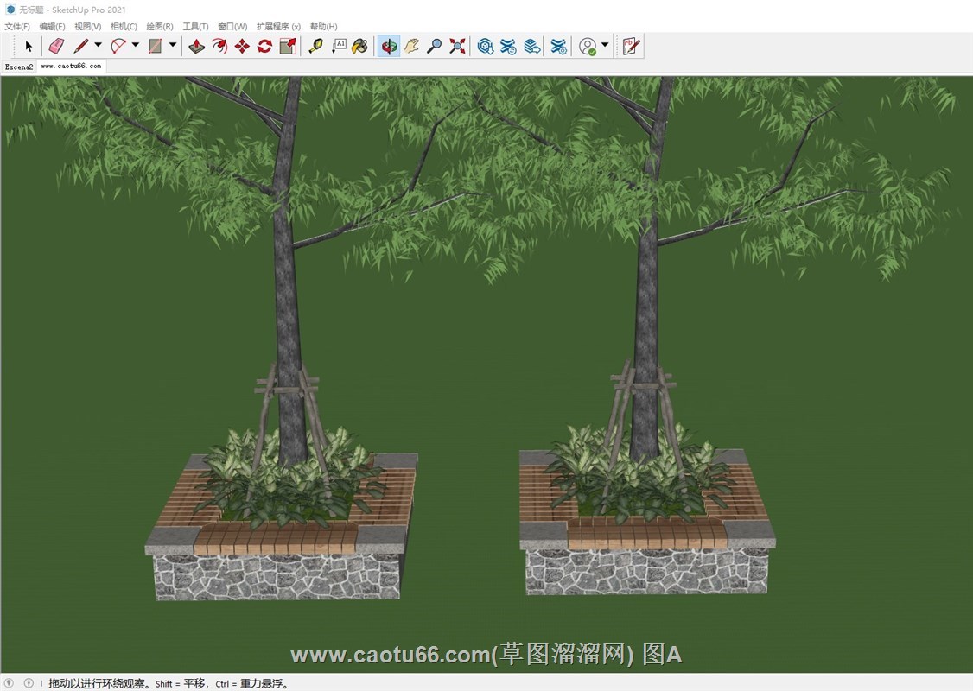Expand the Arc tool dropdown arrow
Image resolution: width=973 pixels, height=691 pixels.
point(135,46)
